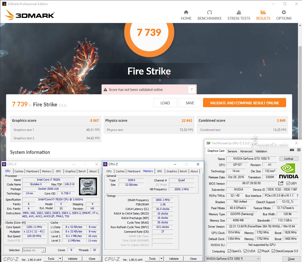Open Graphics tab in the Memory CPU-Z window
This screenshot has height=262, width=302.
[172, 171]
